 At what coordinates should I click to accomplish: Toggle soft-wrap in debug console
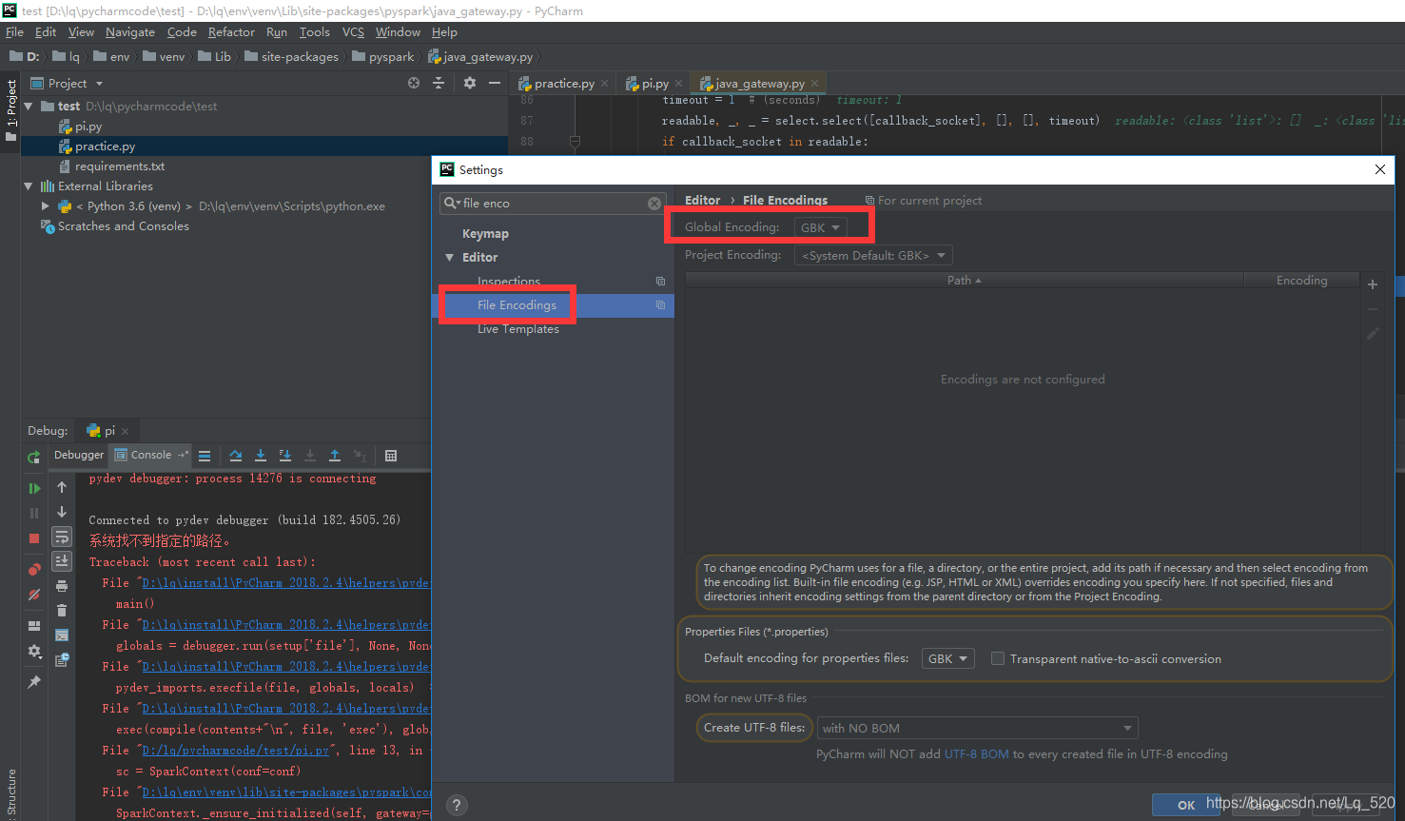[x=62, y=537]
